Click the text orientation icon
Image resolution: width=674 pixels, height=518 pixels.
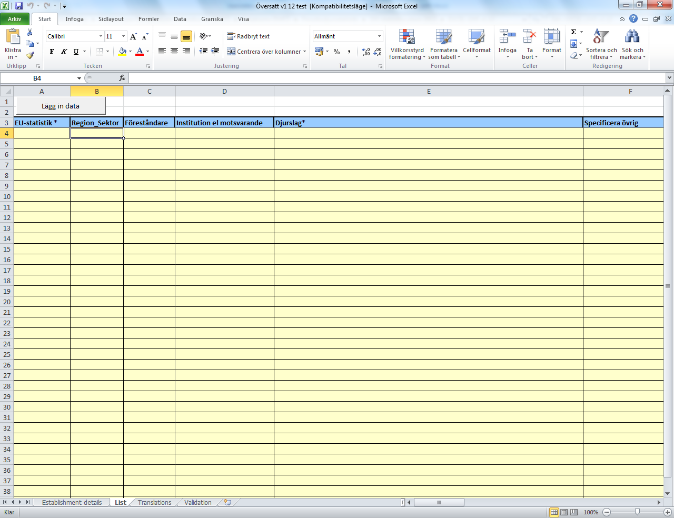tap(203, 36)
